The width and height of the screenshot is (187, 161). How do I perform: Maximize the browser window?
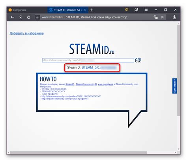(166, 10)
